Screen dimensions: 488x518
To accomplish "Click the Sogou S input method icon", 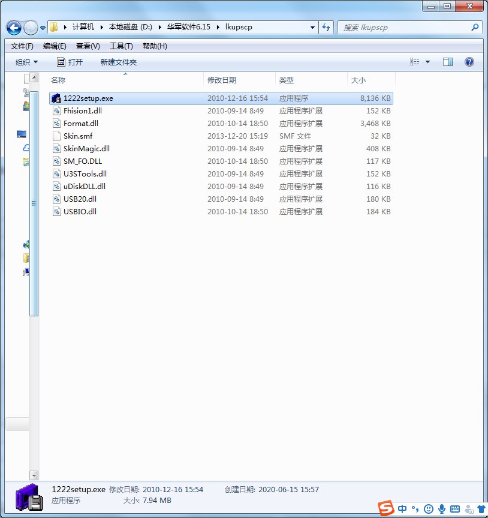I will (385, 508).
